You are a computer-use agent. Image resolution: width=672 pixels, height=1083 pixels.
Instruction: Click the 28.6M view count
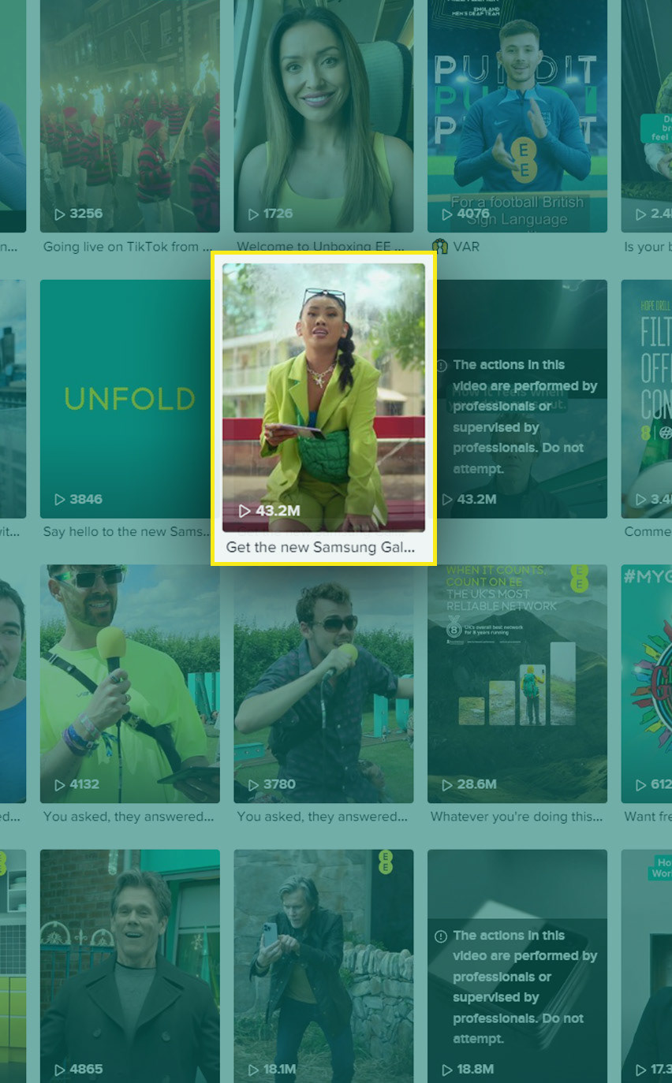469,784
